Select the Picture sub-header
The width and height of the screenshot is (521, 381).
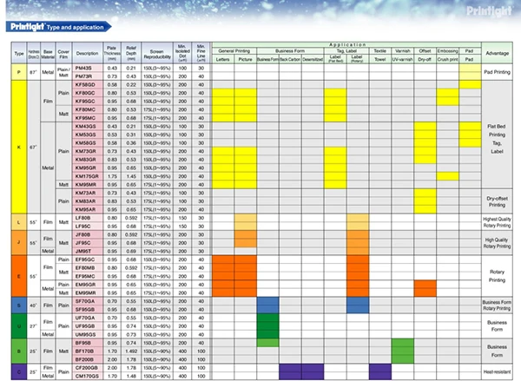[x=245, y=60]
